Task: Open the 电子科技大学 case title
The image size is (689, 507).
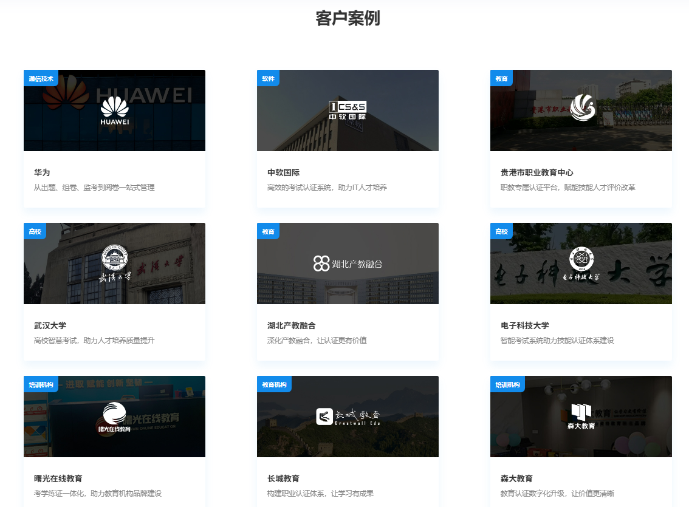Action: pos(525,325)
